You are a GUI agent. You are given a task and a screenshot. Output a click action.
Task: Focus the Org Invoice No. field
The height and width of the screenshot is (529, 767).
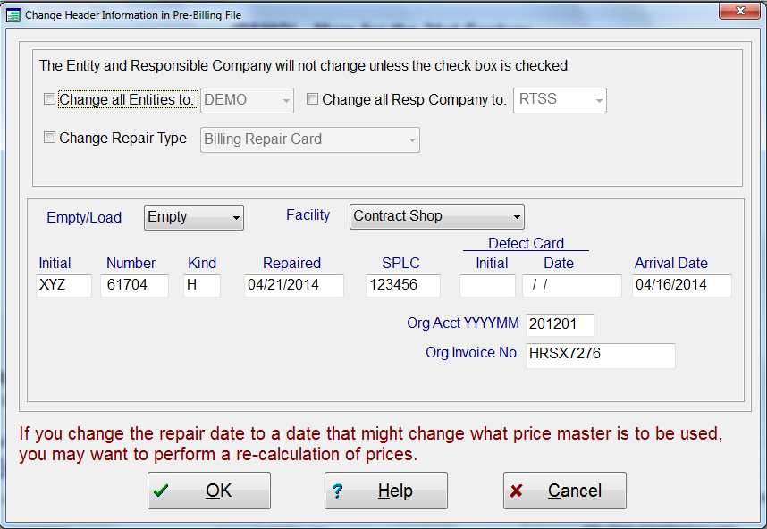coord(600,355)
